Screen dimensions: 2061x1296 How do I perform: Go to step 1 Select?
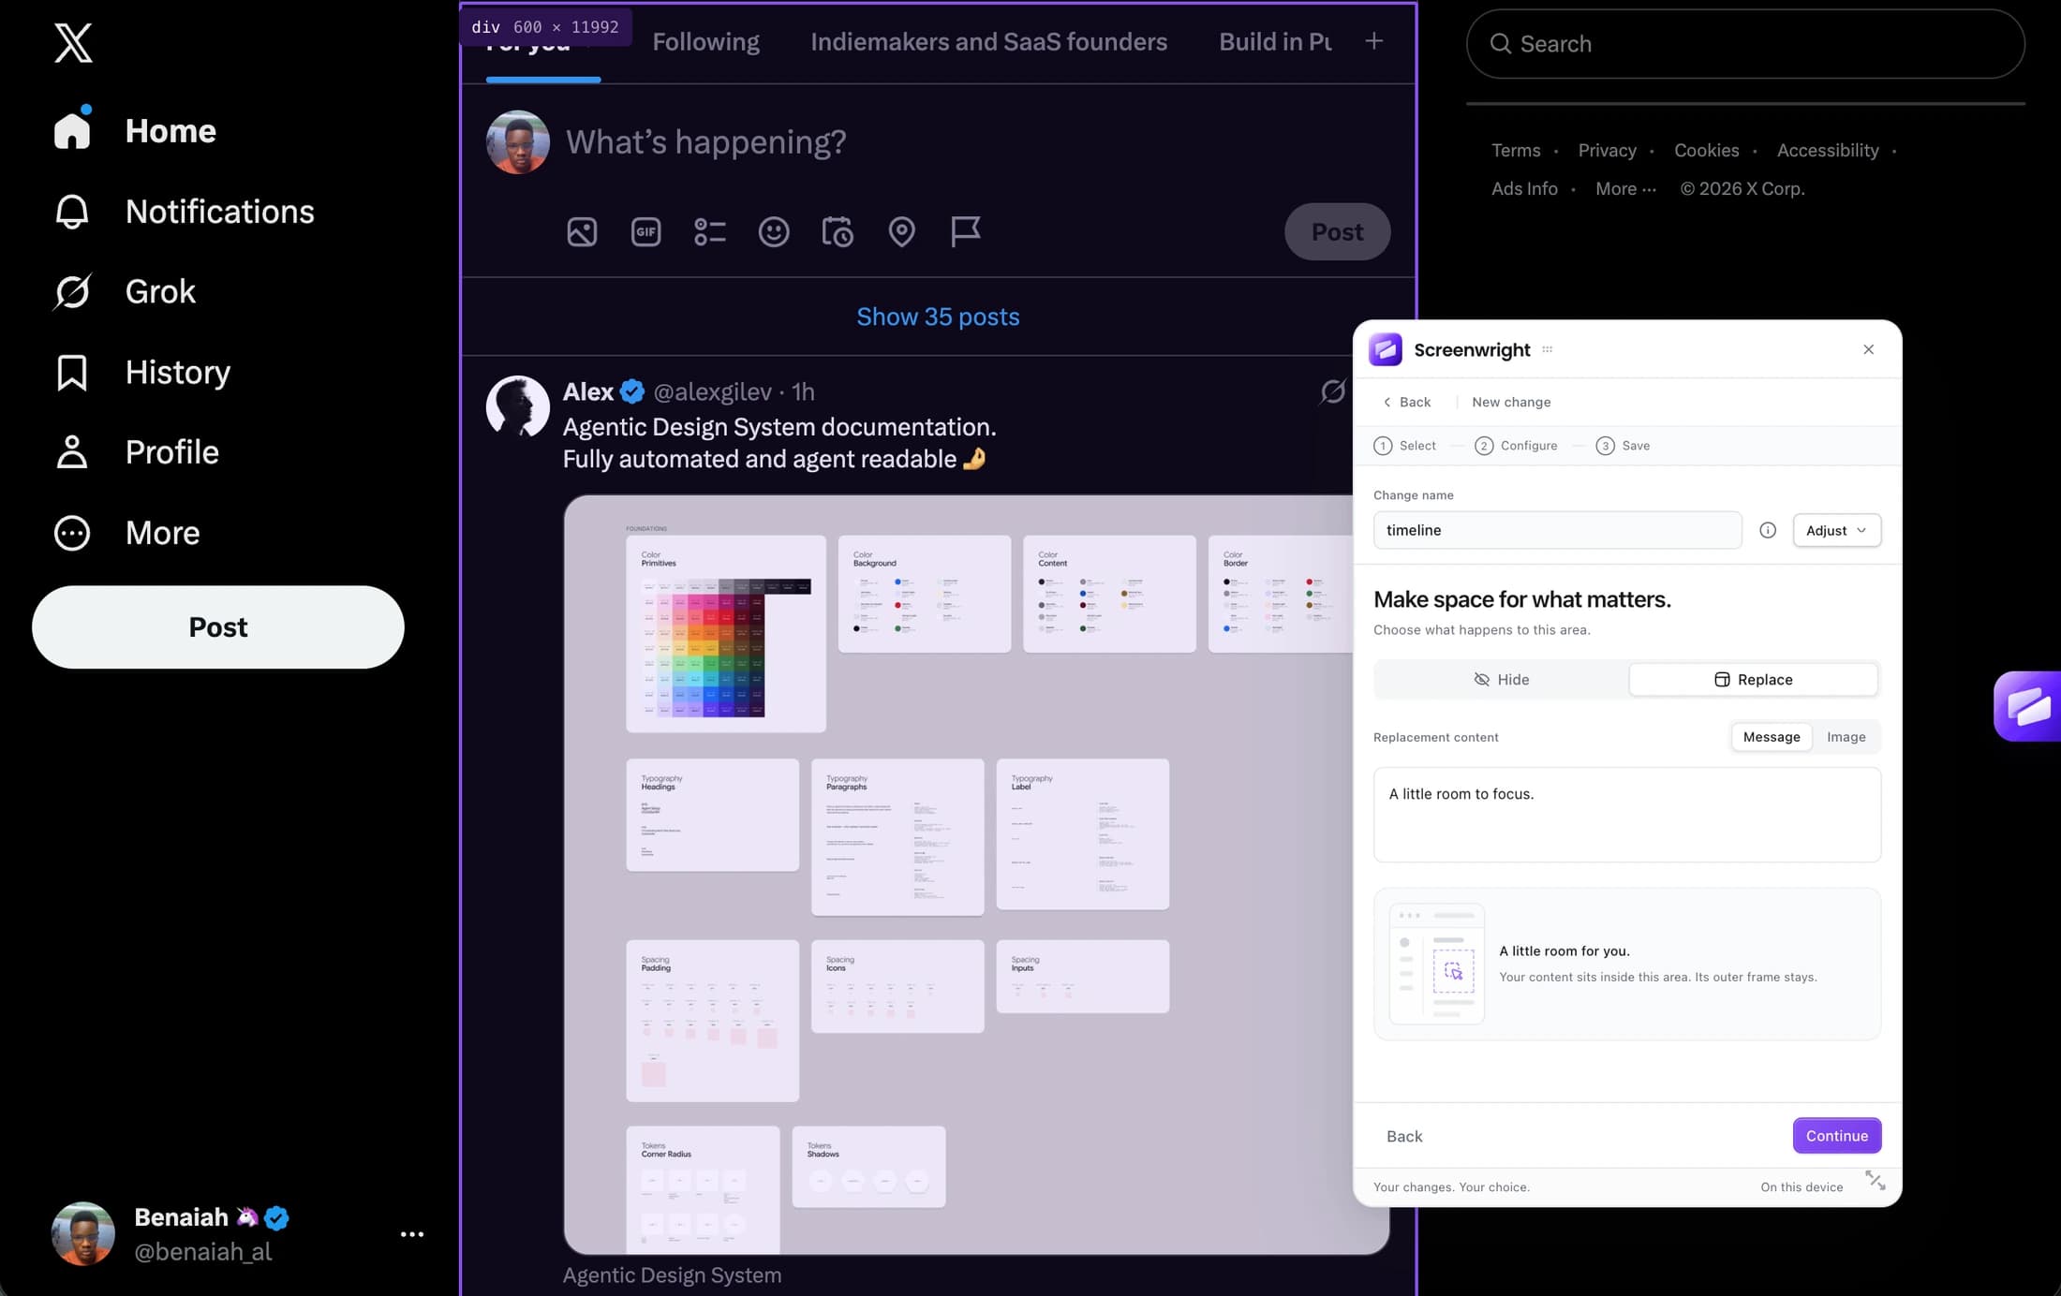point(1404,446)
